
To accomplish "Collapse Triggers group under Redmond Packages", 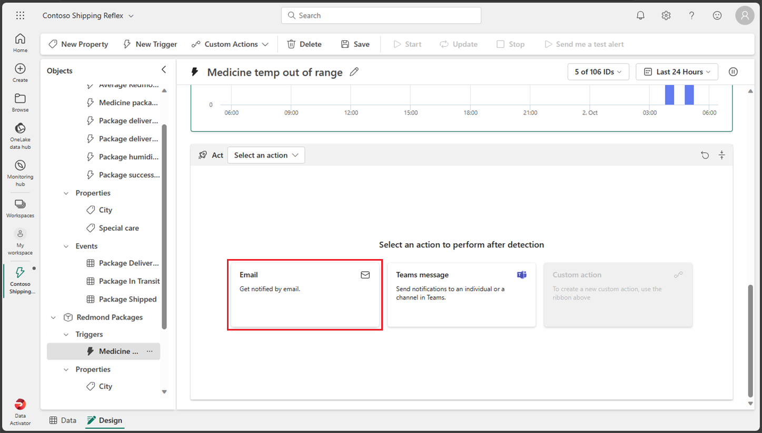I will click(66, 334).
